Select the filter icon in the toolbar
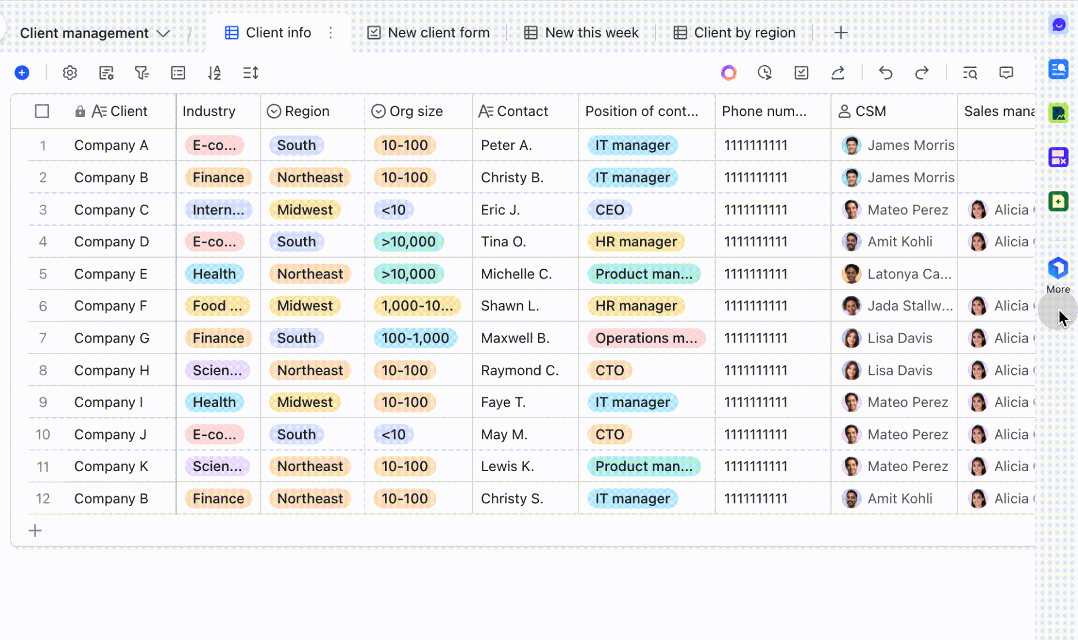This screenshot has height=640, width=1078. (141, 73)
